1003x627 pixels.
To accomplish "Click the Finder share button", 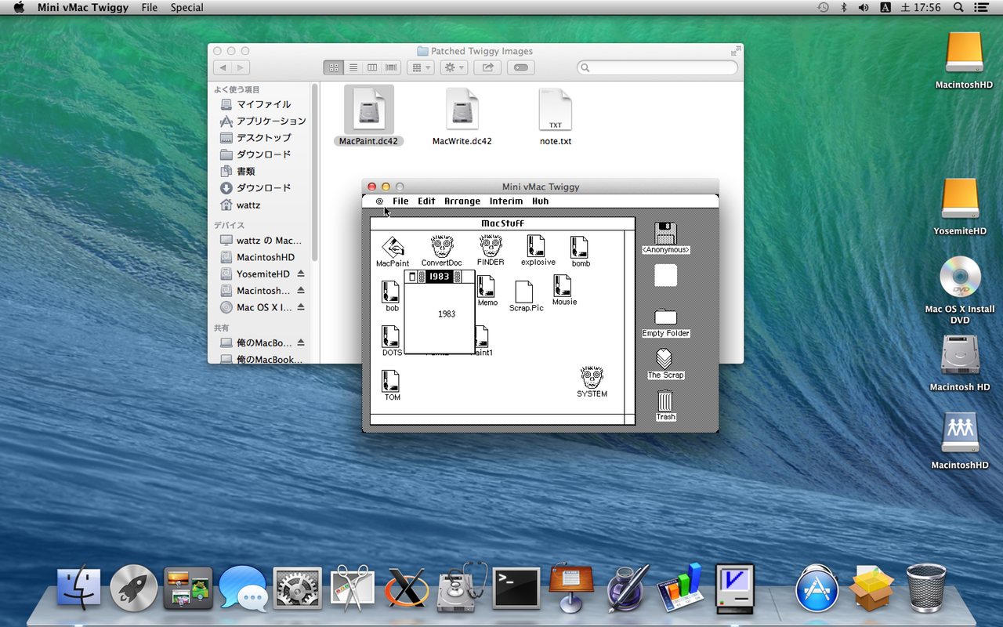I will (x=487, y=68).
